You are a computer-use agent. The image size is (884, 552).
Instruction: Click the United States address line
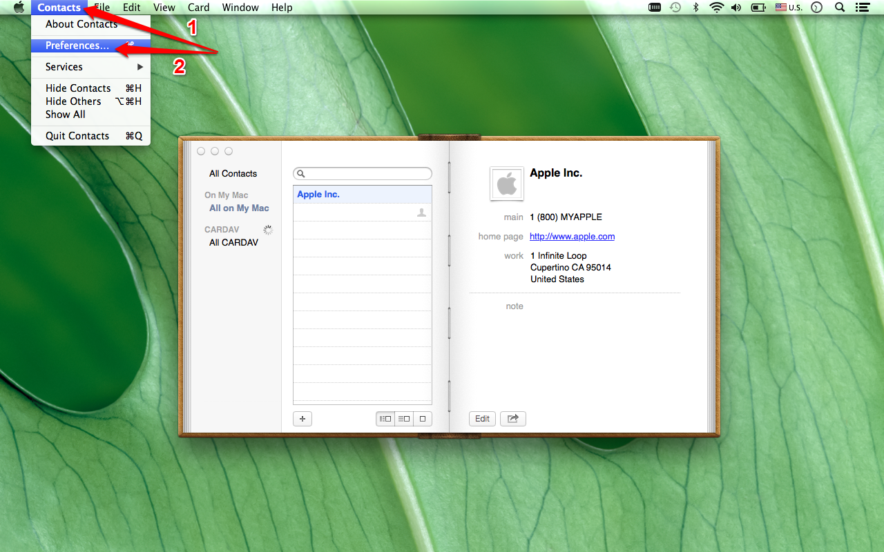(x=557, y=279)
